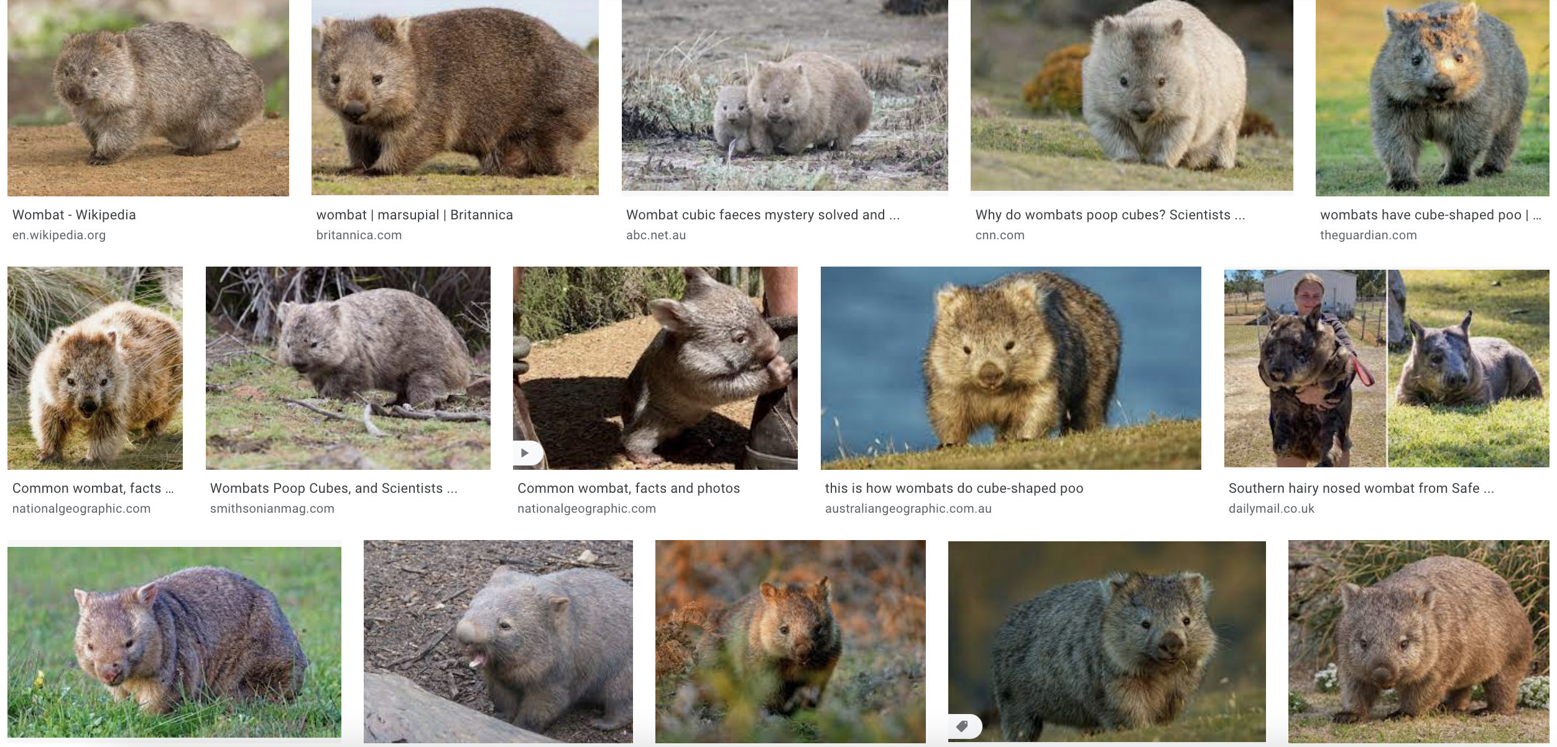Click 'this is how wombats do cube-shaped poo'

(954, 488)
